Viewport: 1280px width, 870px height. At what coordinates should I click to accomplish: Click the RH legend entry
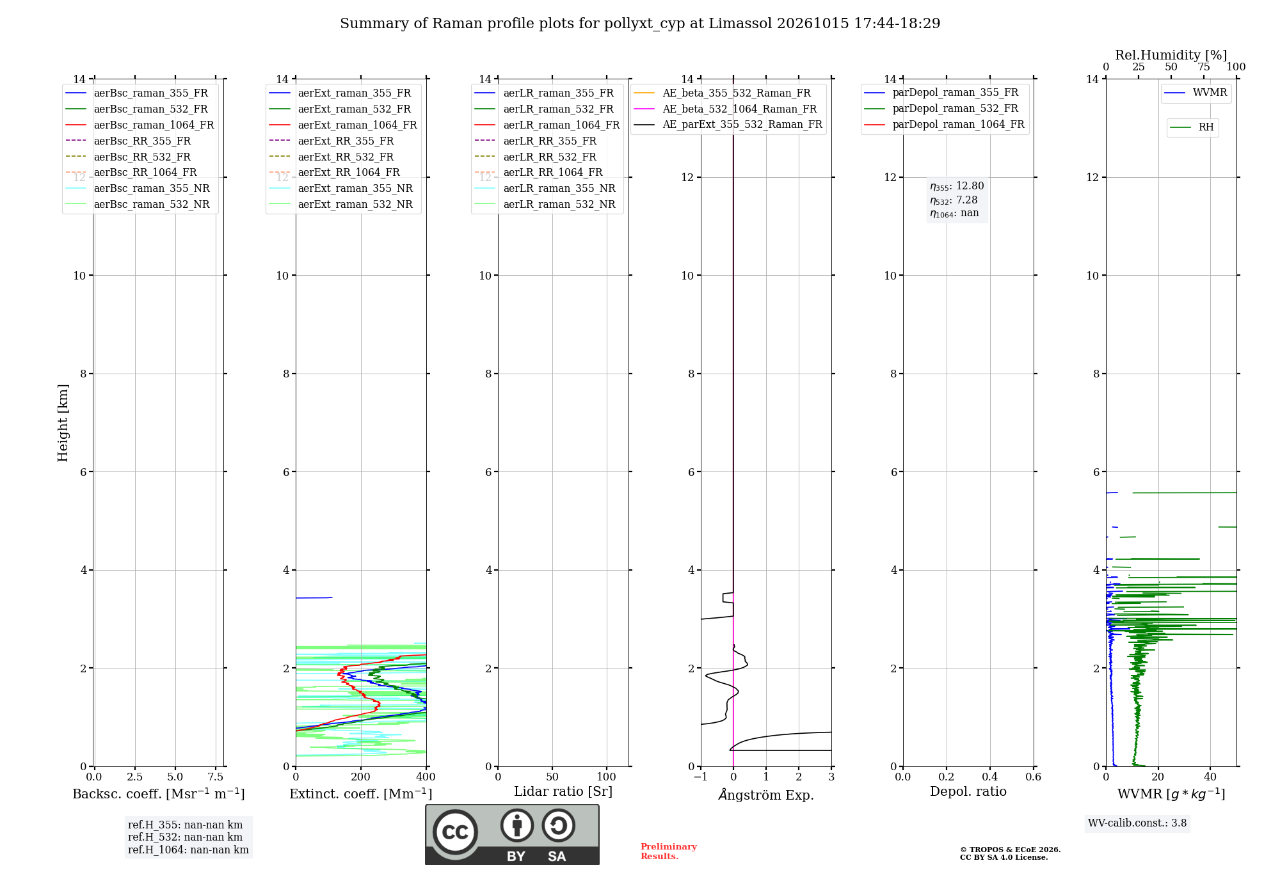point(1192,127)
